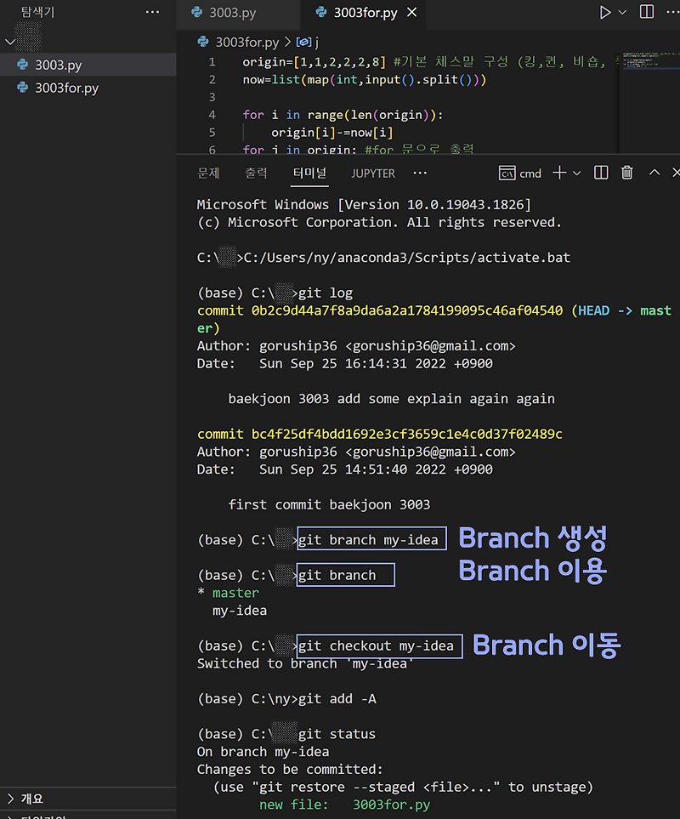The width and height of the screenshot is (680, 819).
Task: Click the code minimap preview
Action: coord(649,60)
